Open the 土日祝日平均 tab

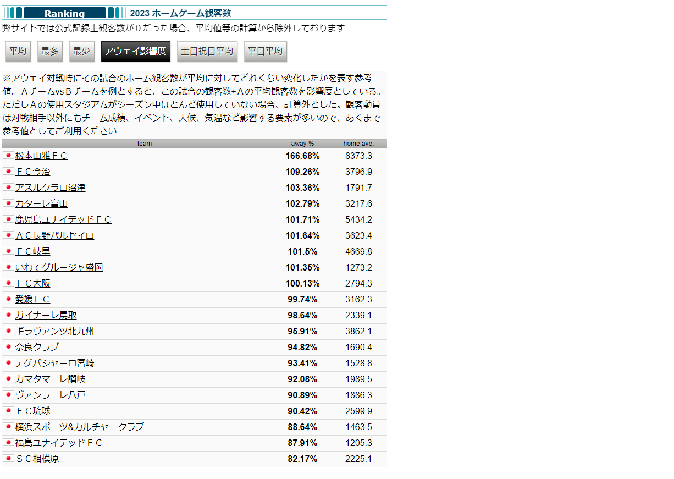(x=207, y=52)
